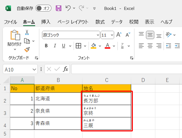Switch to the 校閲 tab
Screen dimensions: 182x138
click(x=134, y=22)
